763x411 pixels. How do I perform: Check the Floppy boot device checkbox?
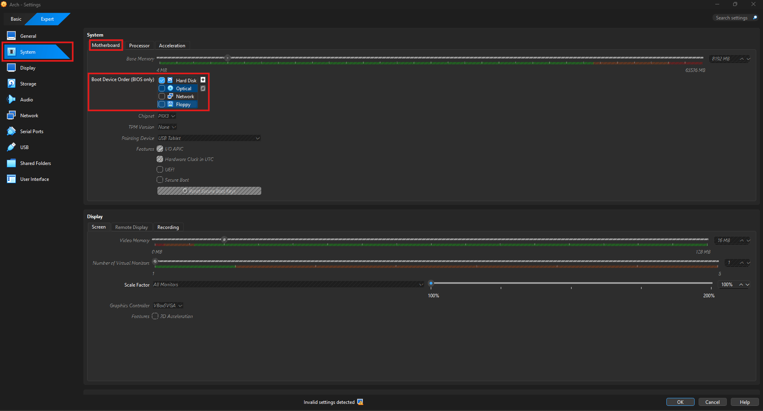(x=162, y=104)
